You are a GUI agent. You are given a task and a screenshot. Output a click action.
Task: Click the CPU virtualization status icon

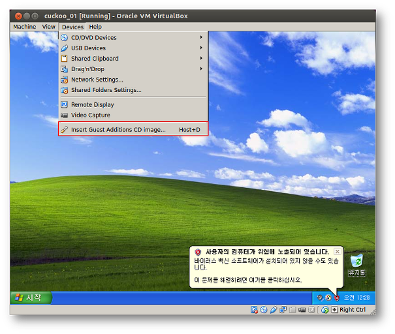pyautogui.click(x=311, y=310)
